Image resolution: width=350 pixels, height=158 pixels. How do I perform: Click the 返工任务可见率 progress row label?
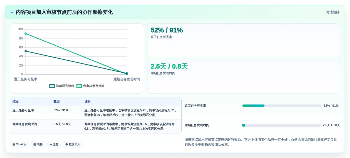click(195, 106)
